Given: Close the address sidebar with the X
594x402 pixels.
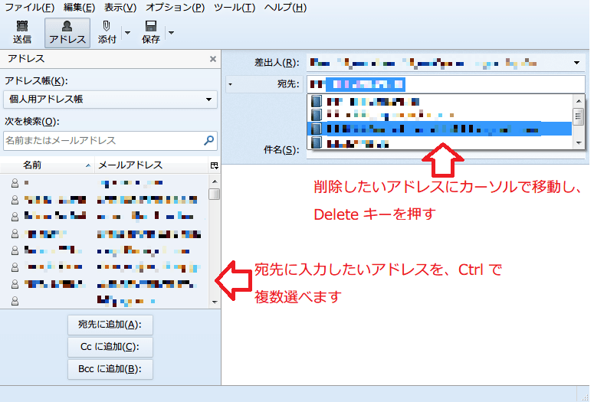Looking at the screenshot, I should coord(213,59).
